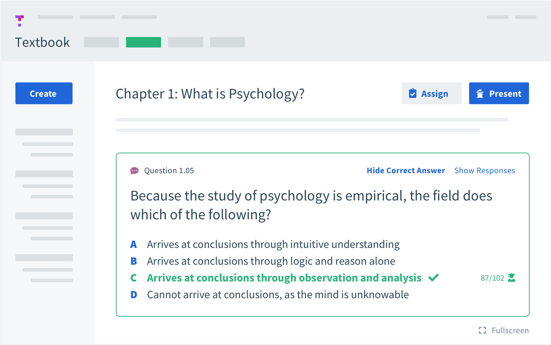551x345 pixels.
Task: Select answer option letter A
Action: pos(133,244)
